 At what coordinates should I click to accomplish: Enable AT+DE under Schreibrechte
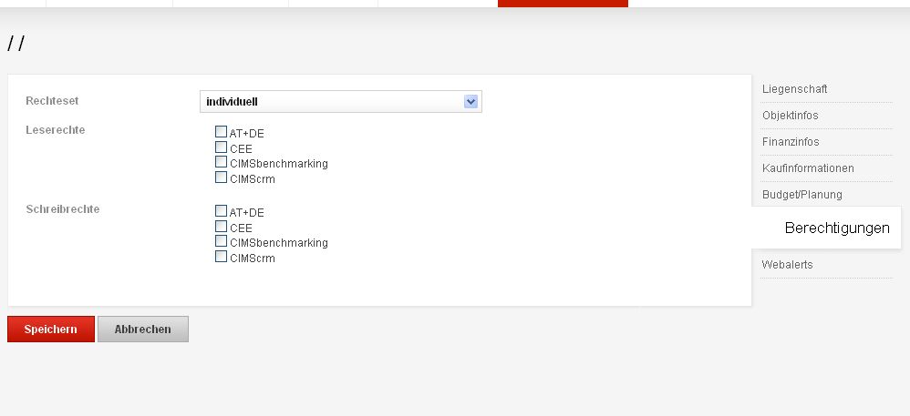coord(221,211)
